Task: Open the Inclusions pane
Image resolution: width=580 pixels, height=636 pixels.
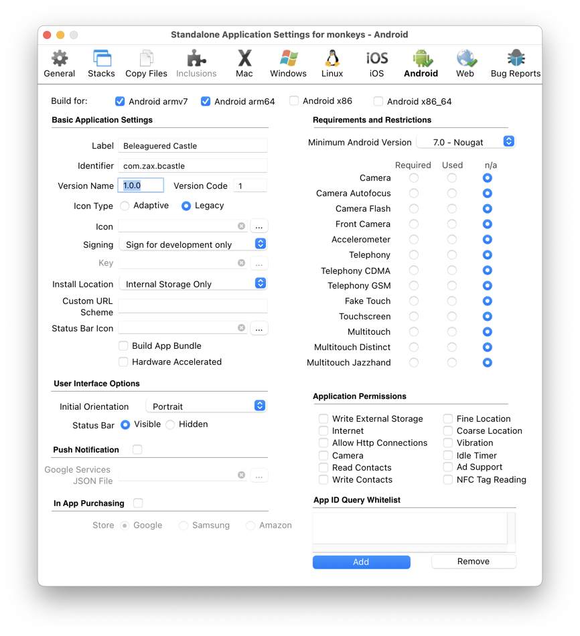Action: pyautogui.click(x=196, y=64)
